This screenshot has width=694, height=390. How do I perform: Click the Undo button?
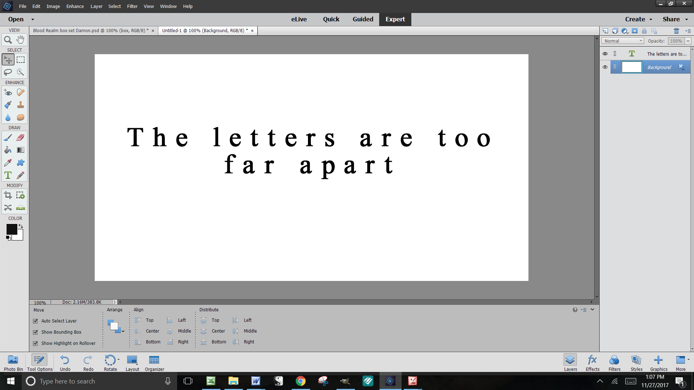[65, 362]
